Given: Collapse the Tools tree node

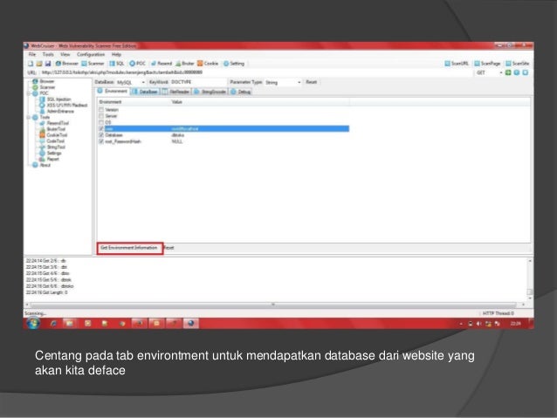Looking at the screenshot, I should [x=29, y=117].
